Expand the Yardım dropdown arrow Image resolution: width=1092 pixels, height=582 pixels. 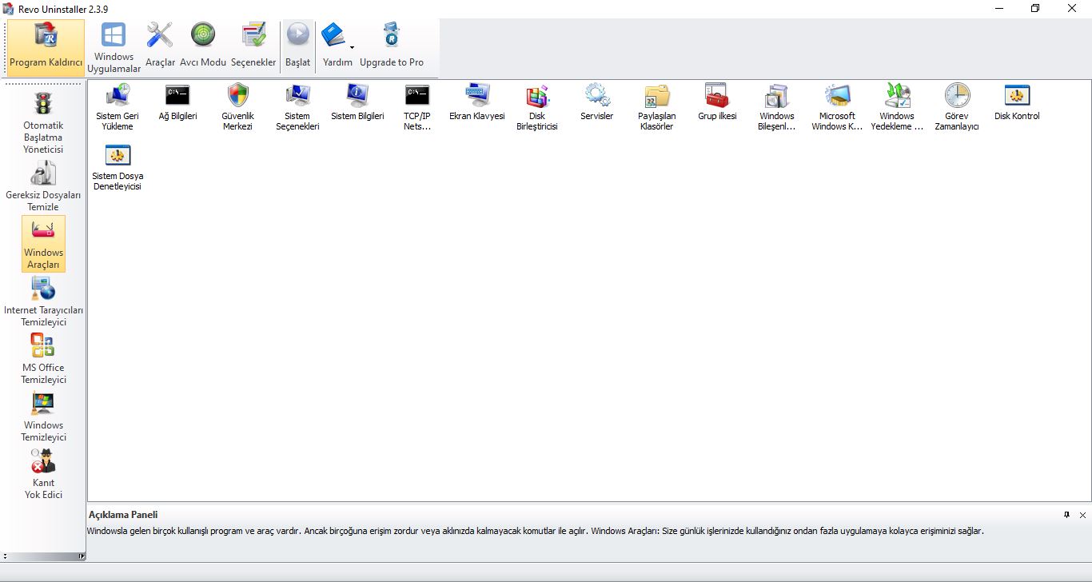coord(353,48)
